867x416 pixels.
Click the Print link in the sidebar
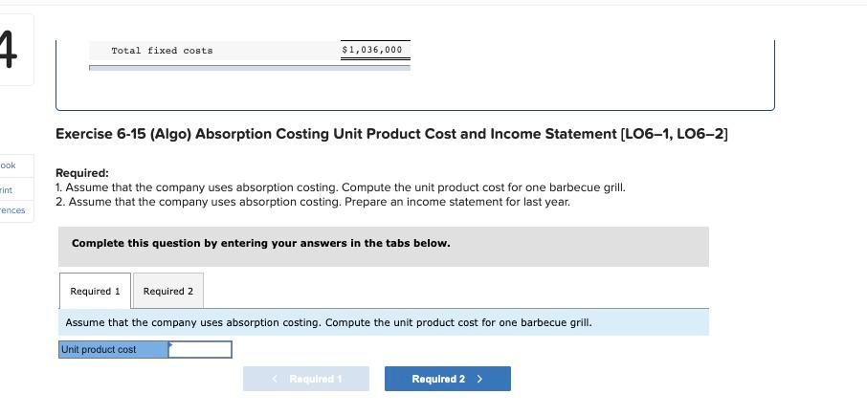tap(7, 189)
